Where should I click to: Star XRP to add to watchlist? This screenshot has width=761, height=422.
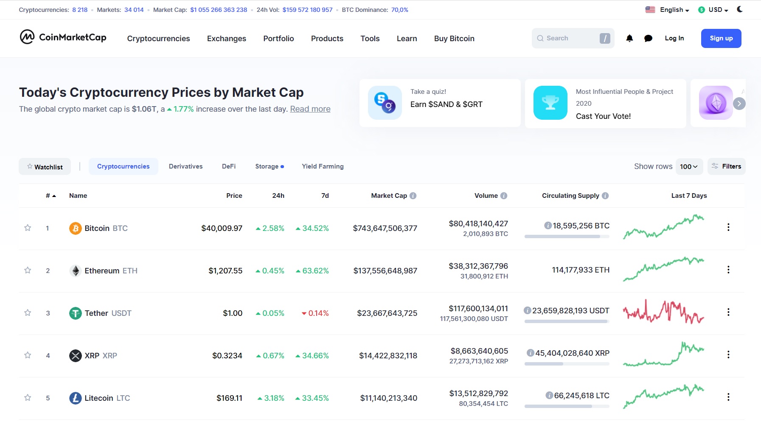coord(28,355)
